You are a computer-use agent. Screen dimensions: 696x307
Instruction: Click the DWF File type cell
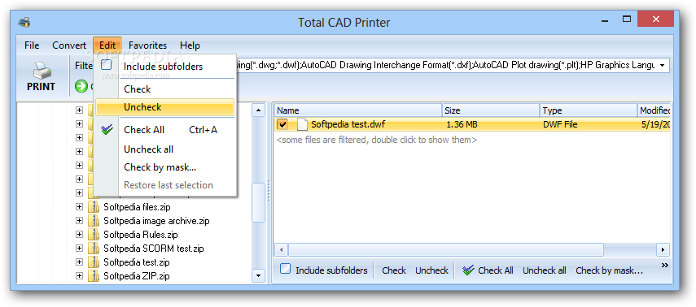pos(560,124)
